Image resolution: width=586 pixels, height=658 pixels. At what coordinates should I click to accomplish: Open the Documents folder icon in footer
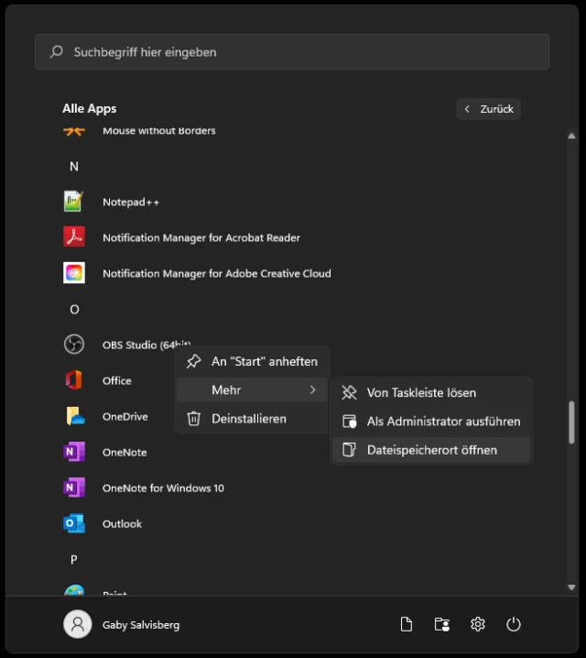[407, 624]
